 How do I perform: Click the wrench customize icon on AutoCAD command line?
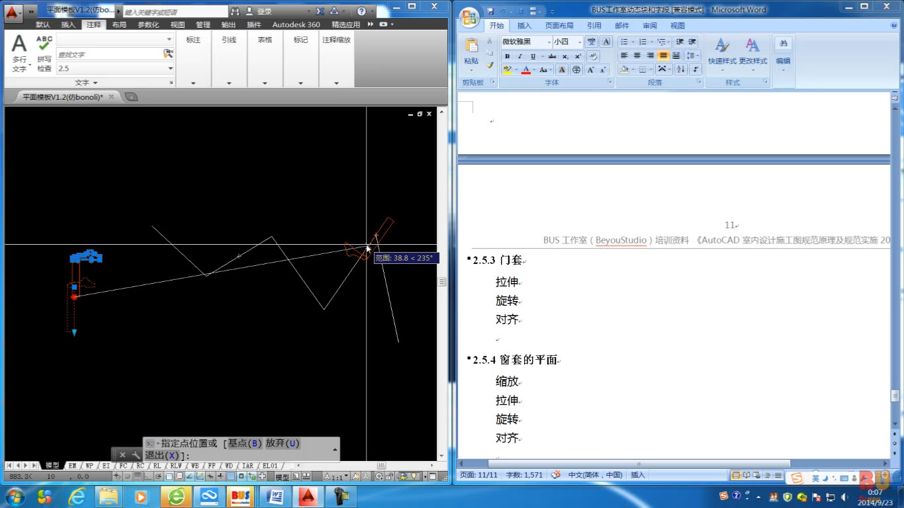tap(136, 455)
